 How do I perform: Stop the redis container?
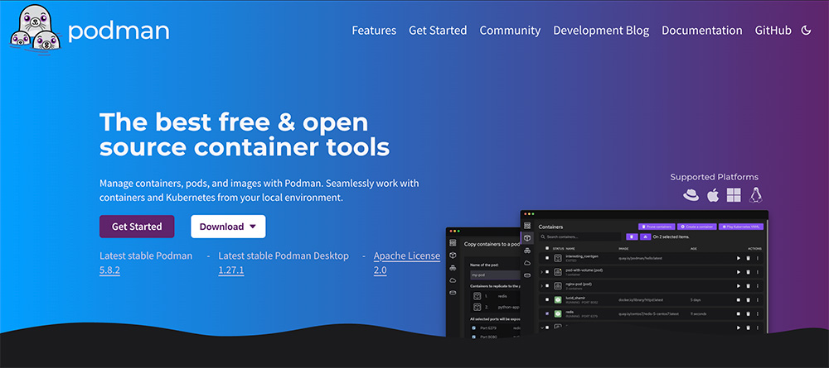[739, 313]
